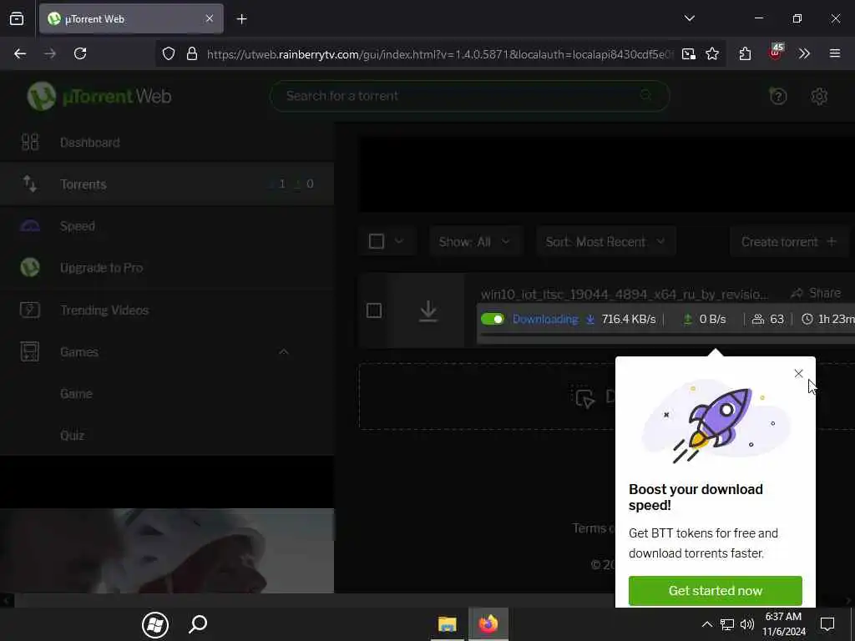Open taskbar Search magnifier
Screen dimensions: 855x641
tap(198, 624)
